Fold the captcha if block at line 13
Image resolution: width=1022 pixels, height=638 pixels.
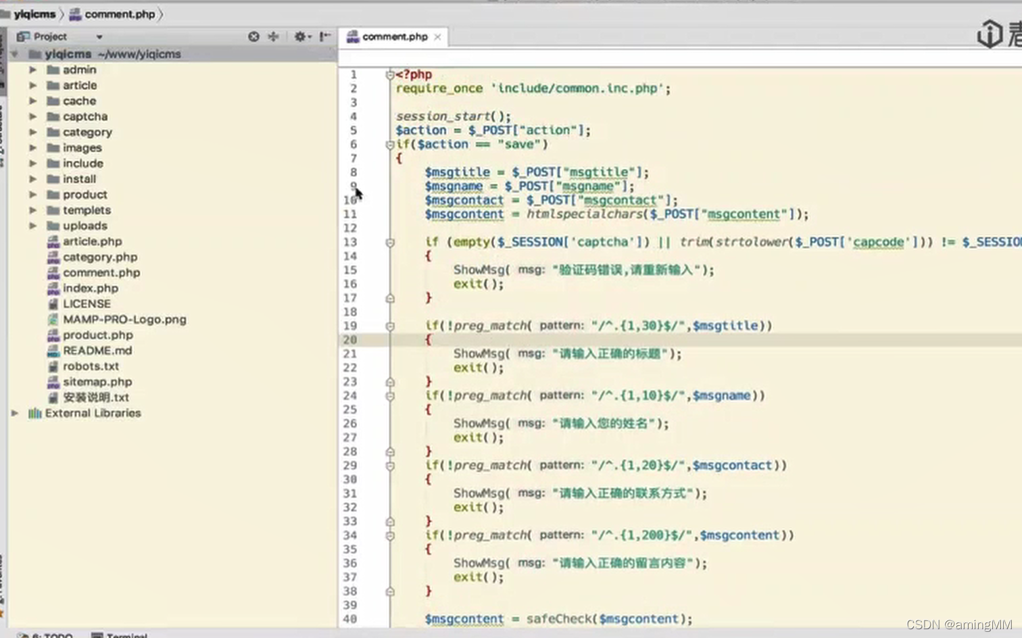390,242
